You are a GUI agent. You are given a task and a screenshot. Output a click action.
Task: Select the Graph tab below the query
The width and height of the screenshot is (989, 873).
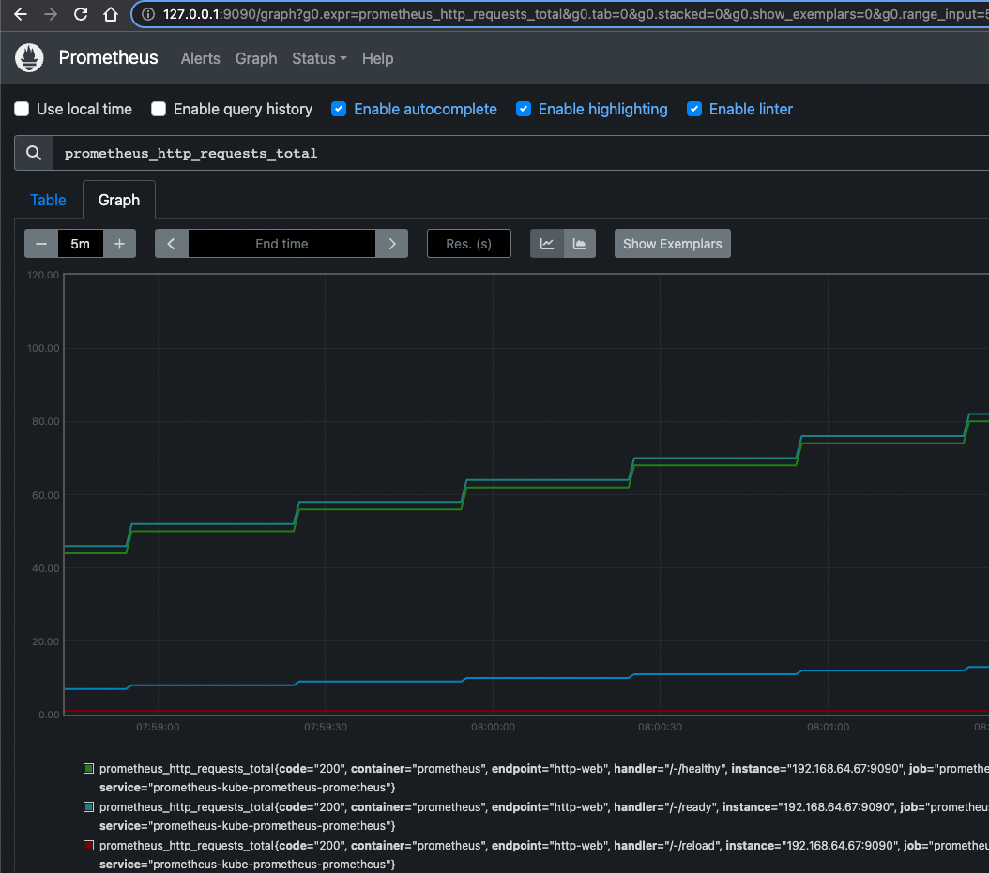(x=119, y=200)
